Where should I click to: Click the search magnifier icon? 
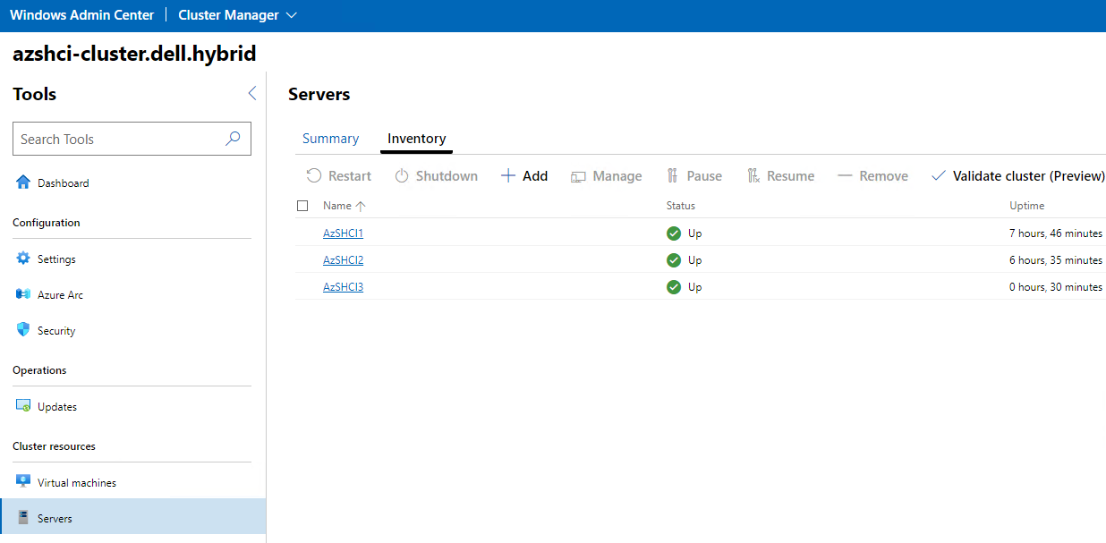pyautogui.click(x=233, y=139)
